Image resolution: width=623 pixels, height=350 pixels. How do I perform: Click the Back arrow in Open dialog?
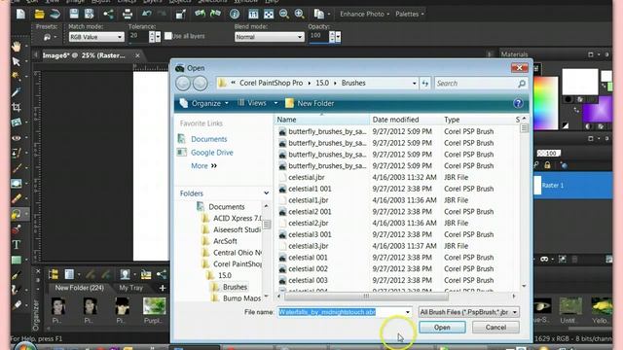183,84
